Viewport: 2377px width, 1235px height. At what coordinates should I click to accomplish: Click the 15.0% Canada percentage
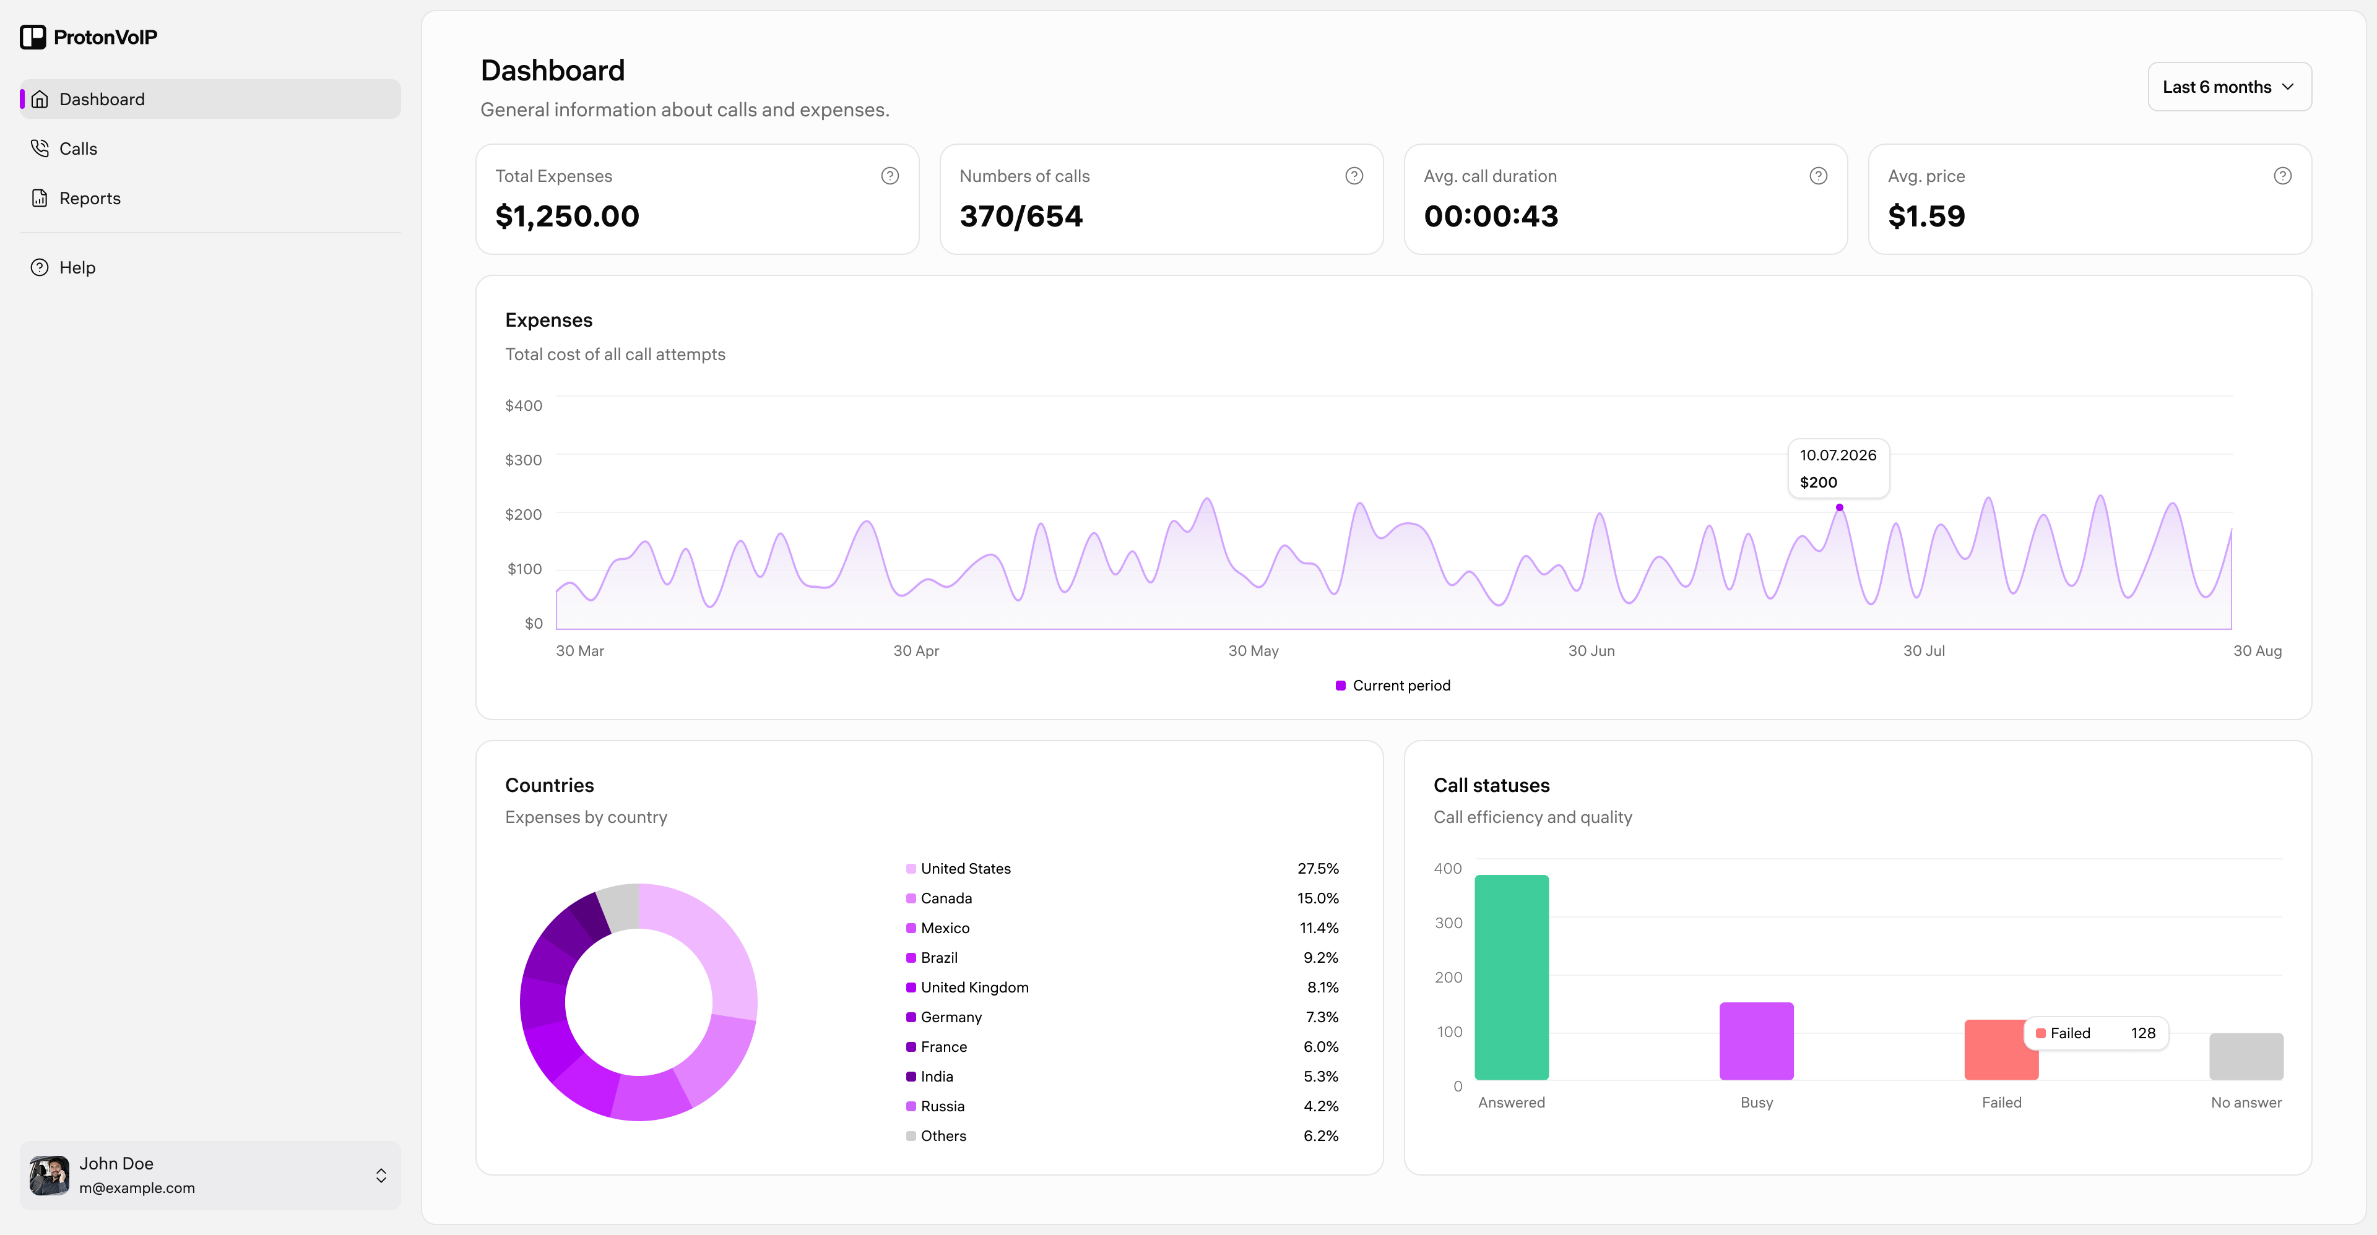point(1318,898)
